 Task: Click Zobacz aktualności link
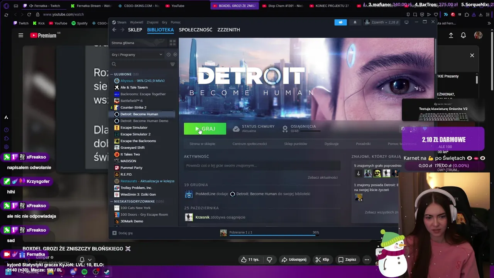click(322, 178)
